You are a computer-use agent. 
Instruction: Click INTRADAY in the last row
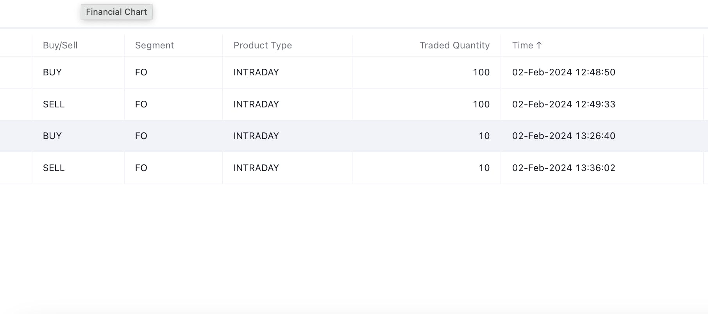tap(256, 168)
